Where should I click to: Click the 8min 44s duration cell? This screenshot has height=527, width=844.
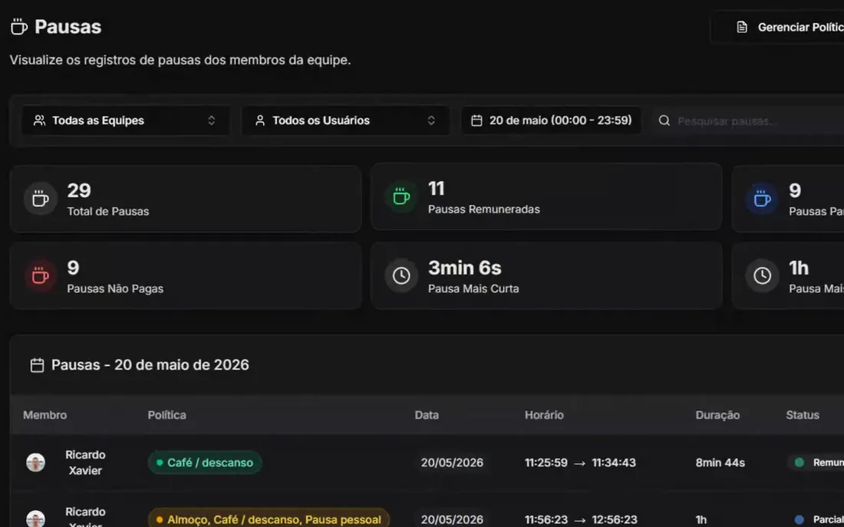click(720, 463)
